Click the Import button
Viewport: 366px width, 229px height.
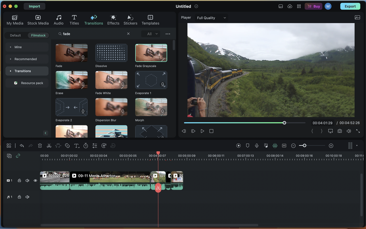[x=34, y=6]
